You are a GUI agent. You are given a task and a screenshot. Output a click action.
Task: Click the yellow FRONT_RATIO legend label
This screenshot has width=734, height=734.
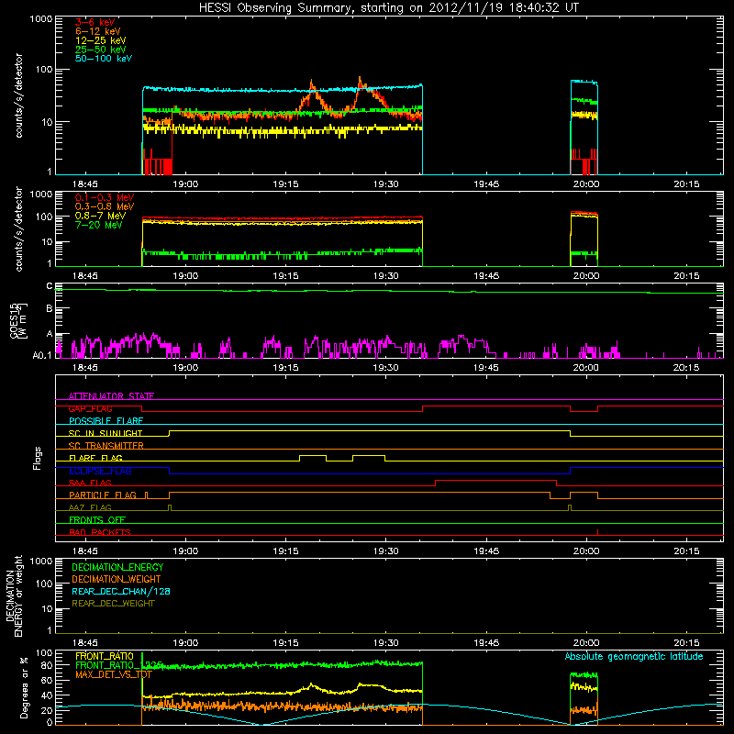pos(105,656)
